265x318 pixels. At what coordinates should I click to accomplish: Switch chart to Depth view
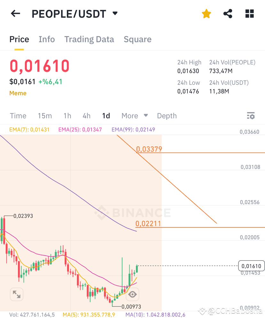167,116
